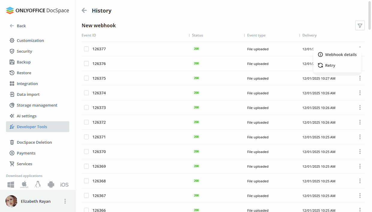Open the Backup section
Viewport: 372px width, 212px height.
23,62
